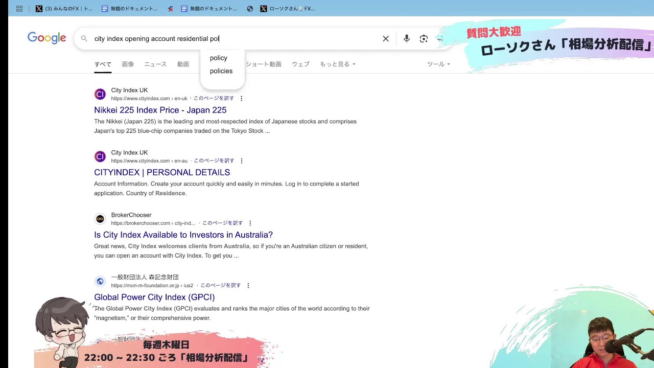Click City Index favicon of PERSONAL DETAILS result
The width and height of the screenshot is (654, 368).
[100, 156]
